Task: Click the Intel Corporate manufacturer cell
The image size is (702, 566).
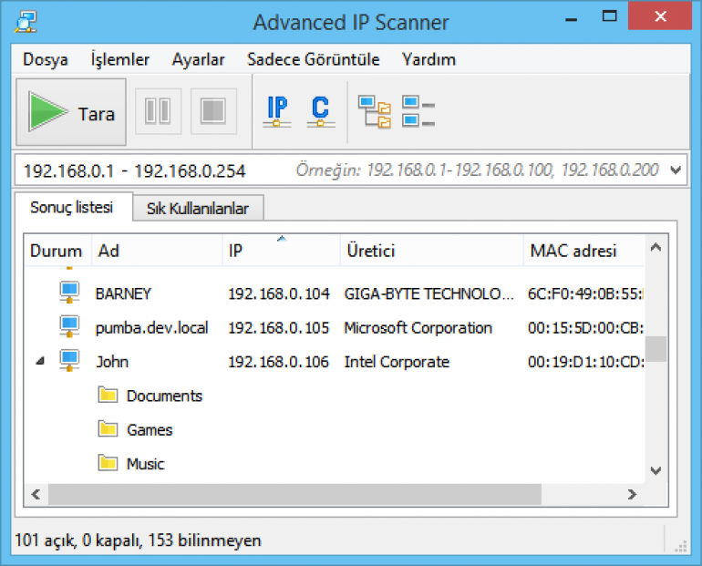Action: [397, 362]
